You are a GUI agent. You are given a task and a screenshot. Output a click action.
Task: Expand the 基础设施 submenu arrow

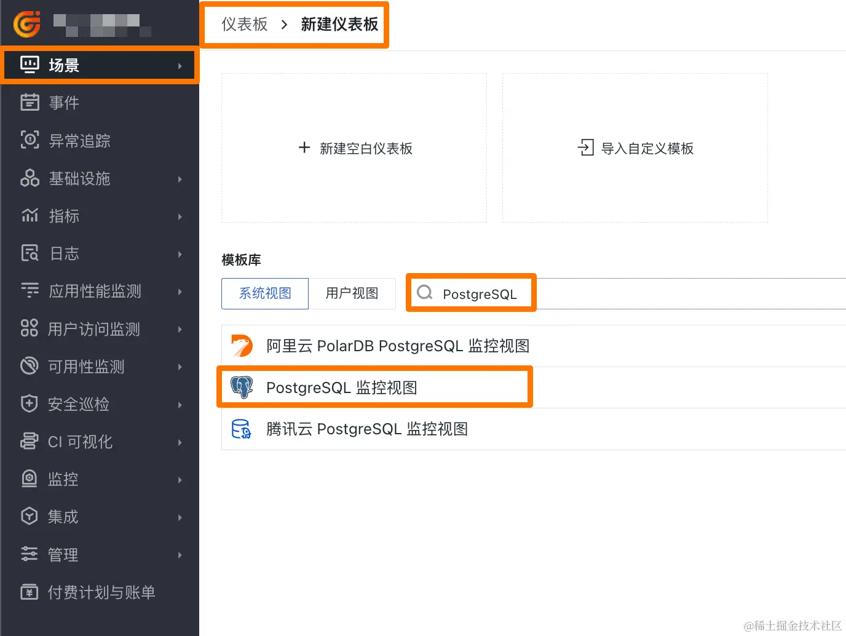click(180, 179)
